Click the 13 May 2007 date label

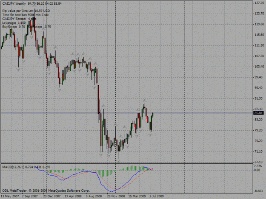click(10, 196)
